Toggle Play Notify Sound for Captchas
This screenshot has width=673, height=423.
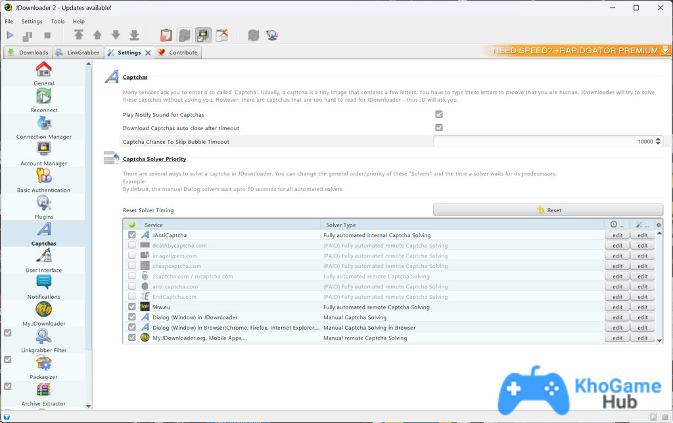[438, 114]
